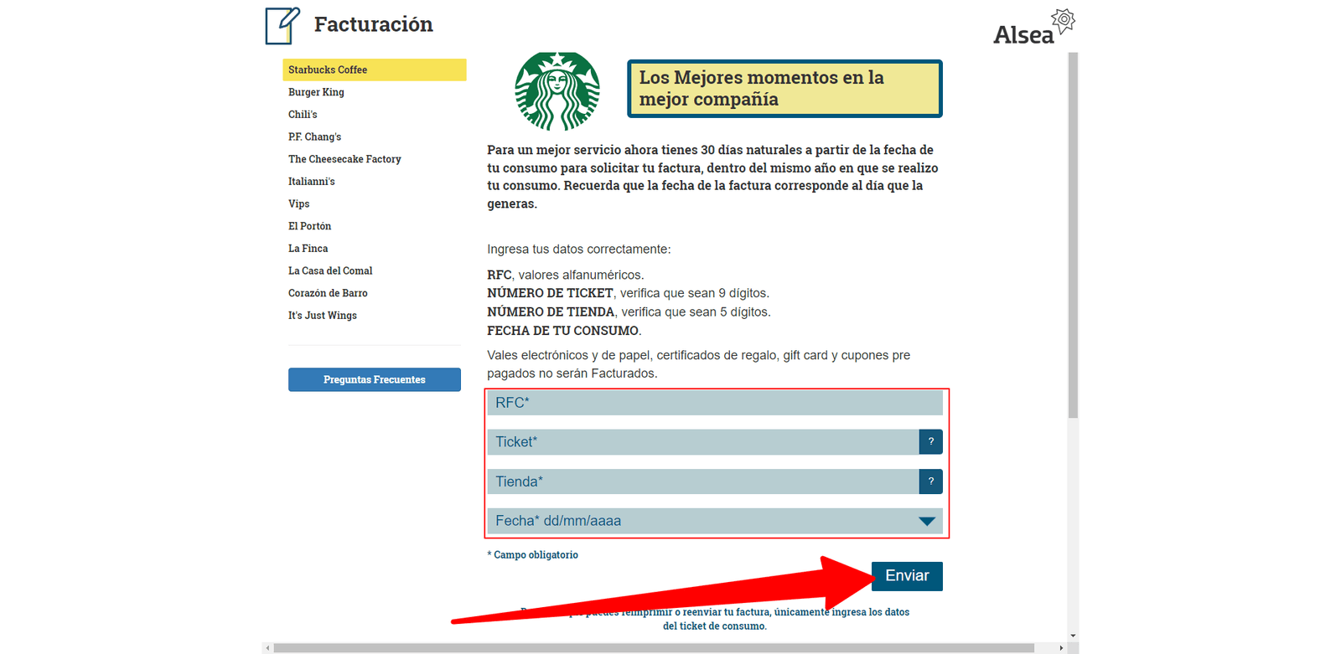The width and height of the screenshot is (1341, 654).
Task: Click the 'NÚMERO DE TICKET' instruction line
Action: pyautogui.click(x=628, y=293)
